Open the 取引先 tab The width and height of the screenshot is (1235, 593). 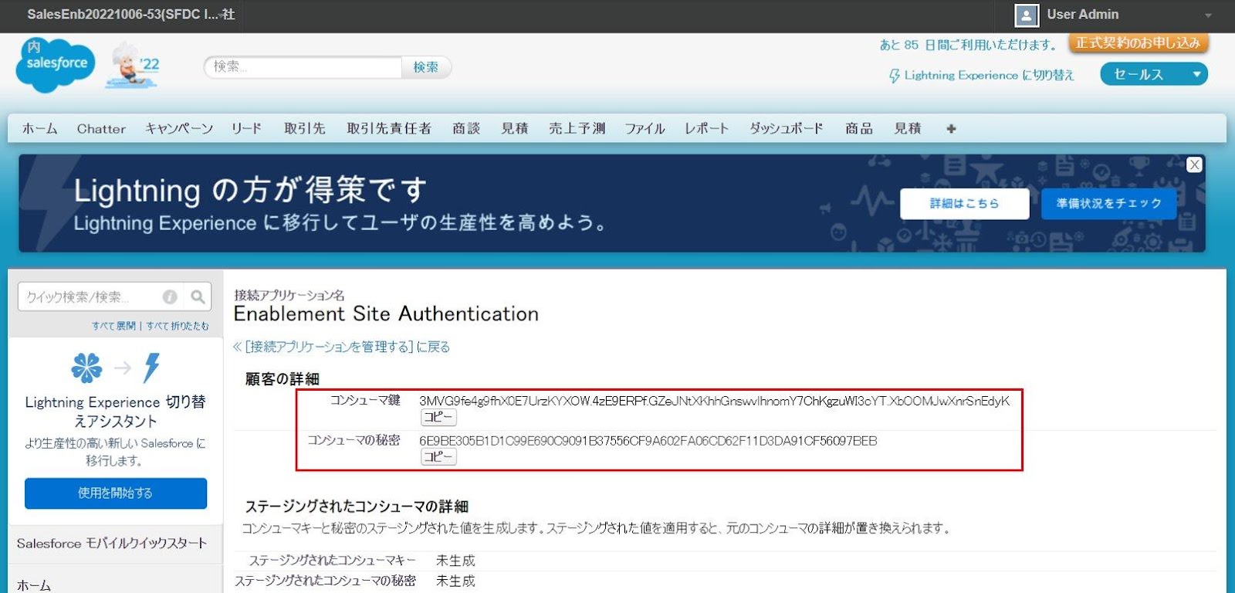305,129
